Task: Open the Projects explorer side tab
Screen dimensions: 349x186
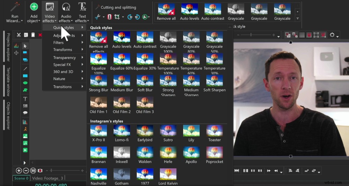Action: pos(8,47)
